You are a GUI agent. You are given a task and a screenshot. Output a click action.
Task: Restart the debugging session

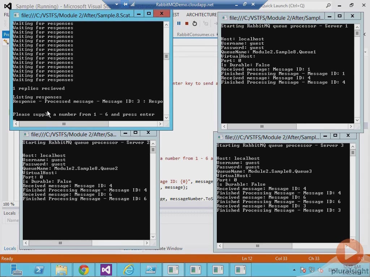[x=195, y=23]
